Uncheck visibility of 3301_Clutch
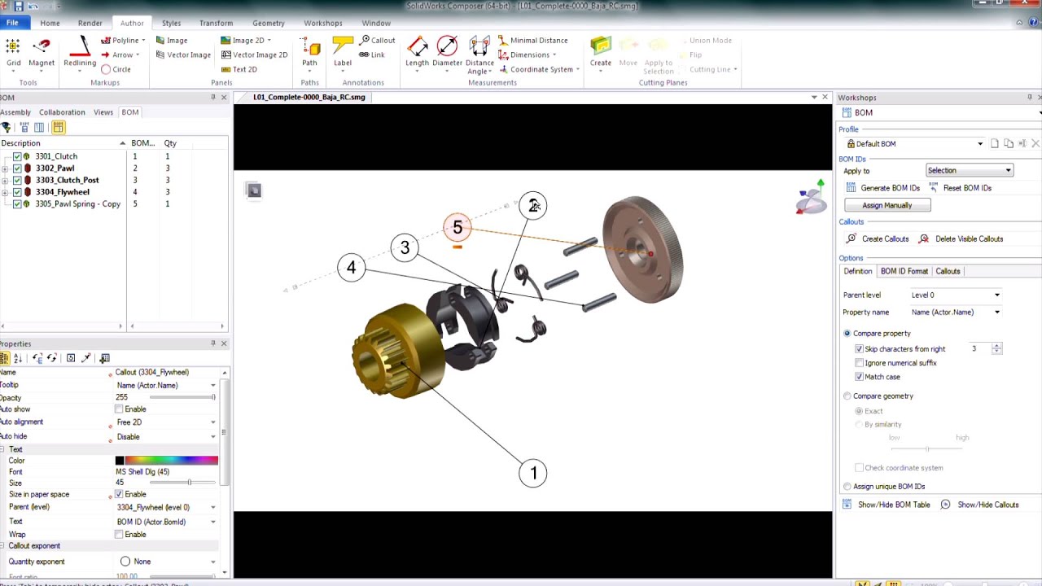Image resolution: width=1042 pixels, height=586 pixels. coord(17,156)
